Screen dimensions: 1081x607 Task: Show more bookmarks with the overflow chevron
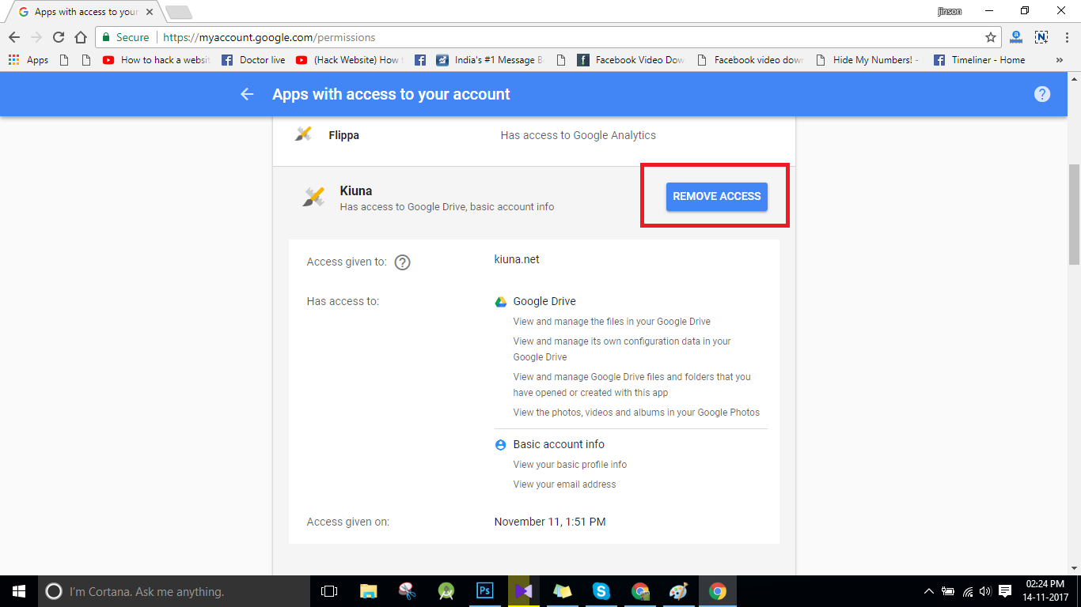[1060, 60]
